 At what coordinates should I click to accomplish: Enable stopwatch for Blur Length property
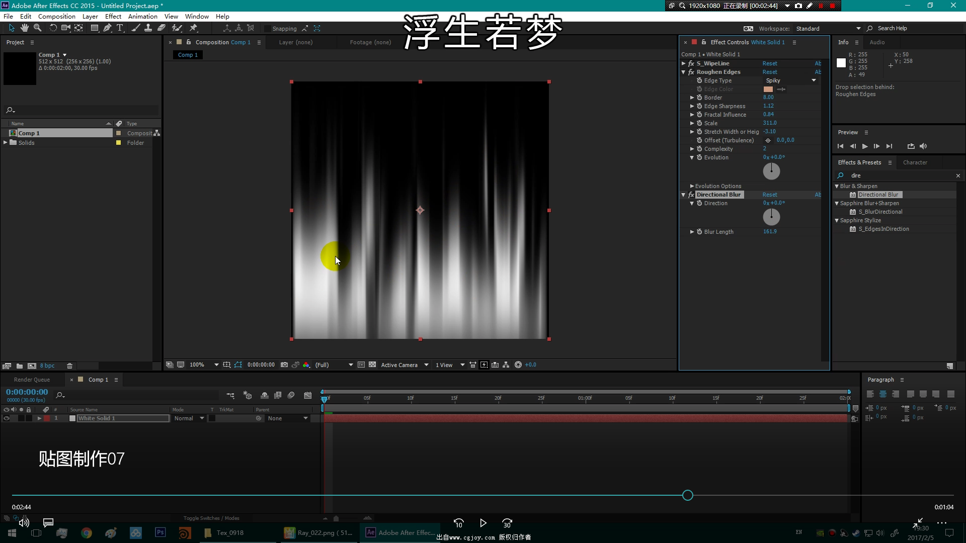699,232
